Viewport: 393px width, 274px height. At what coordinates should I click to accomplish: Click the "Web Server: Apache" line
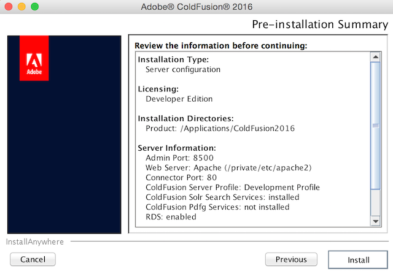228,168
